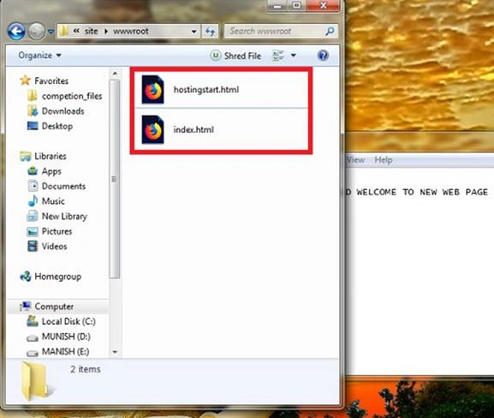Open the Apps library
494x418 pixels.
[45, 171]
